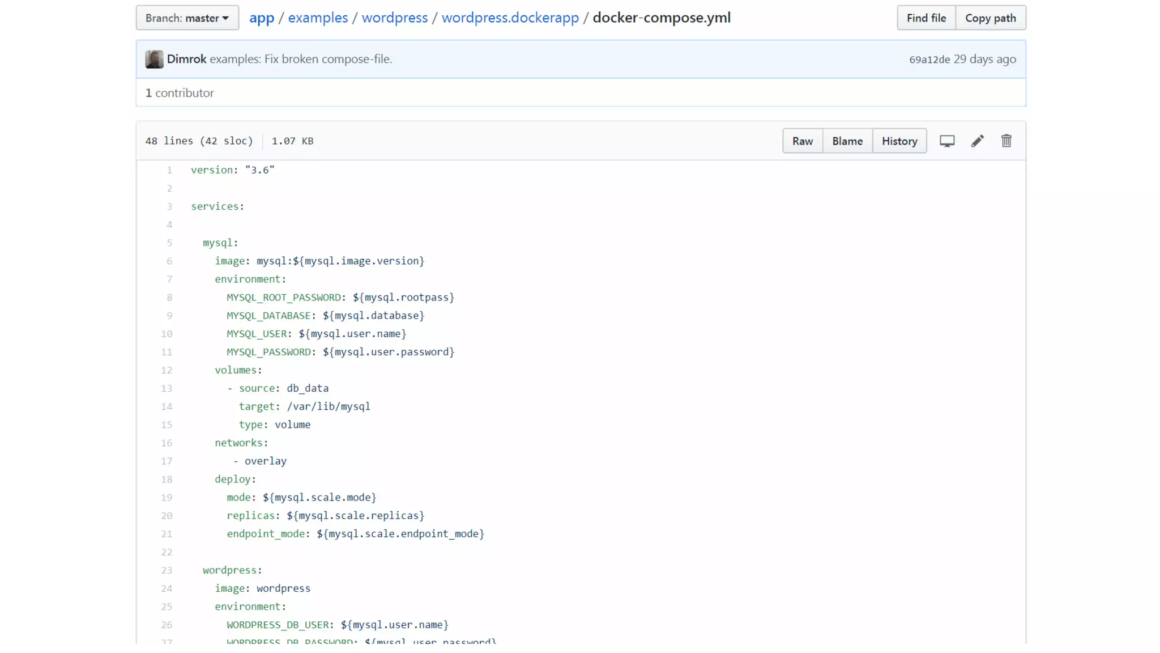
Task: Click Dimrok's avatar thumbnail
Action: point(154,59)
